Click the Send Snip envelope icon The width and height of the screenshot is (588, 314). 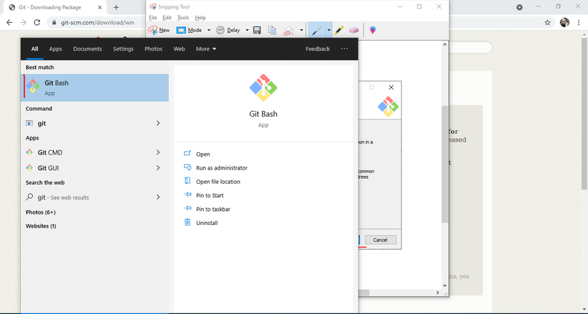[x=288, y=31]
